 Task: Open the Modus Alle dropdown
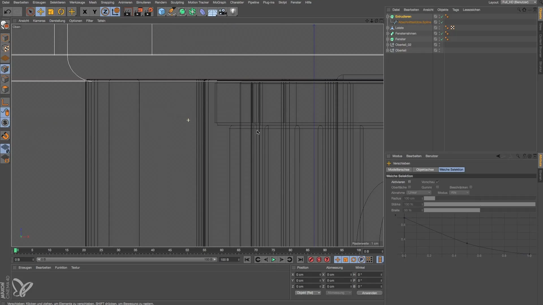click(459, 193)
